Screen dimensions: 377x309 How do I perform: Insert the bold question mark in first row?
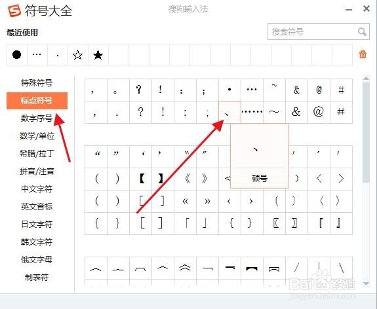pyautogui.click(x=140, y=90)
